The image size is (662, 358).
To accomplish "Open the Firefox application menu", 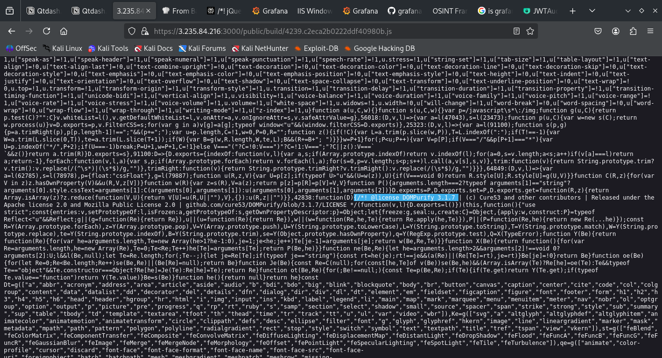I will (650, 31).
